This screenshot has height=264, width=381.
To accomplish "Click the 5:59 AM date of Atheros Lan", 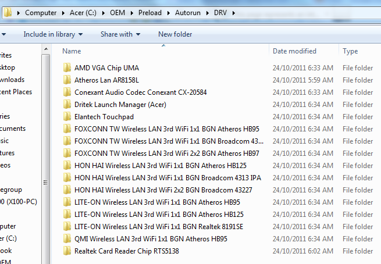I will (x=302, y=80).
